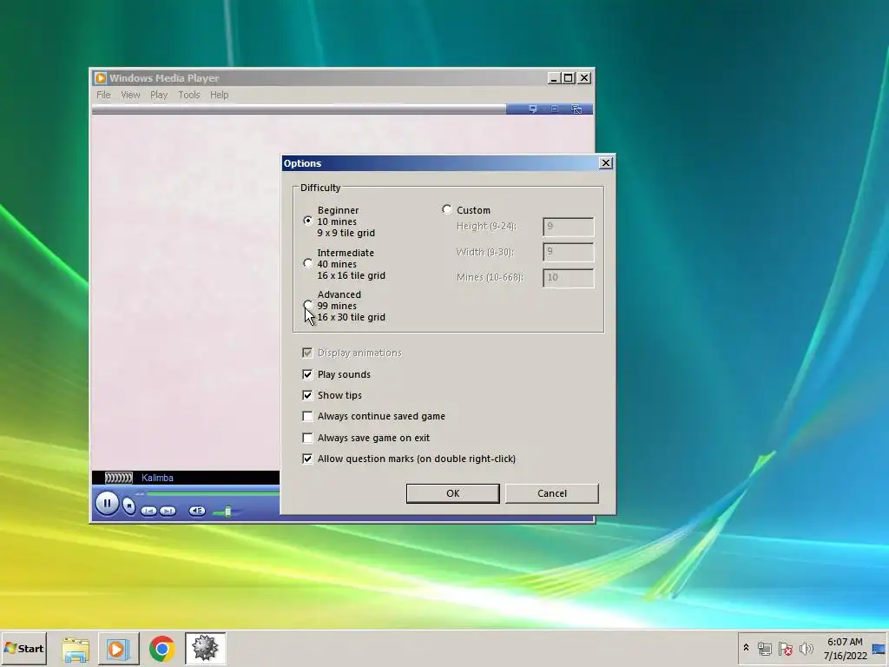Screen dimensions: 889x667
Task: Launch Google Chrome from the taskbar
Action: click(162, 649)
